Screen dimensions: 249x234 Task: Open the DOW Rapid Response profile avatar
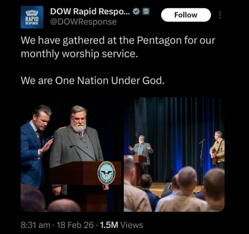click(x=32, y=17)
